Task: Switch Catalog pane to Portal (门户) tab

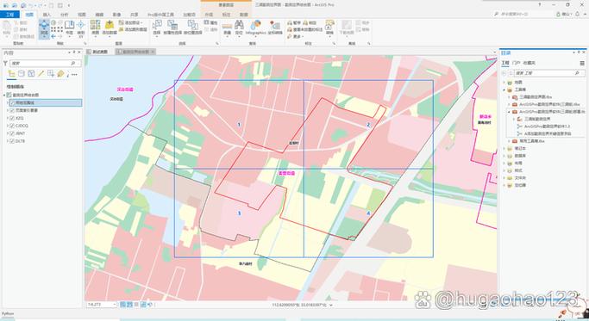Action: pyautogui.click(x=516, y=63)
